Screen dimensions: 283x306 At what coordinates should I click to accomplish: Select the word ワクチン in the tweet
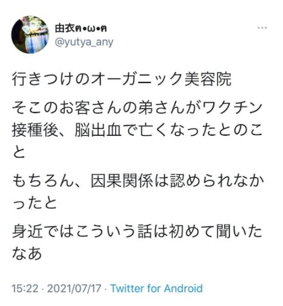[232, 108]
